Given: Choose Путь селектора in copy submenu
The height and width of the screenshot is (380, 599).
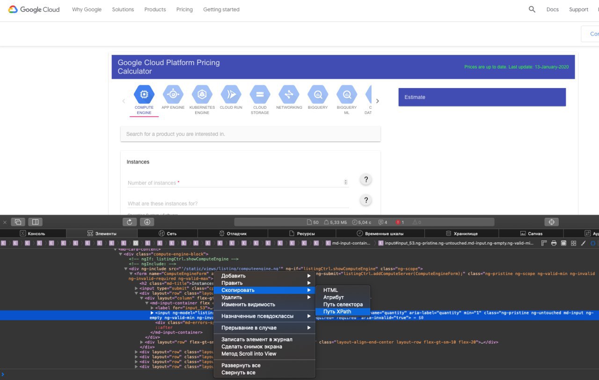Looking at the screenshot, I should pyautogui.click(x=343, y=305).
